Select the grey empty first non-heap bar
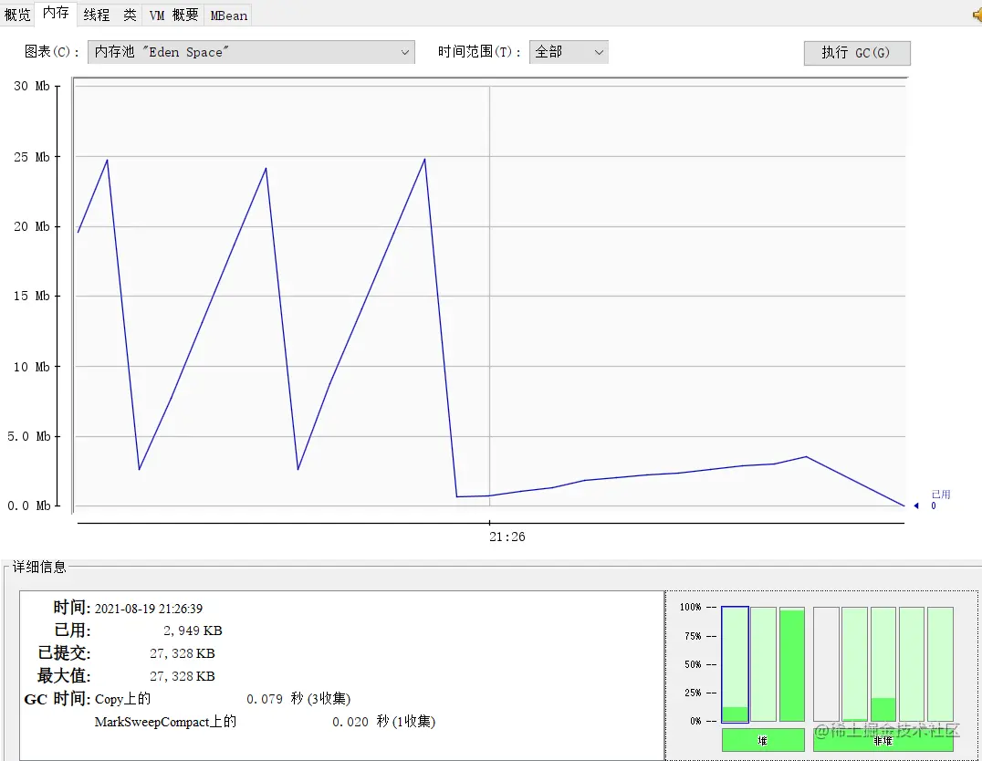The height and width of the screenshot is (761, 982). 826,664
